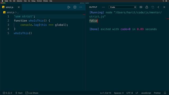Open the View menu
This screenshot has height=95, width=169.
tap(25, 1)
